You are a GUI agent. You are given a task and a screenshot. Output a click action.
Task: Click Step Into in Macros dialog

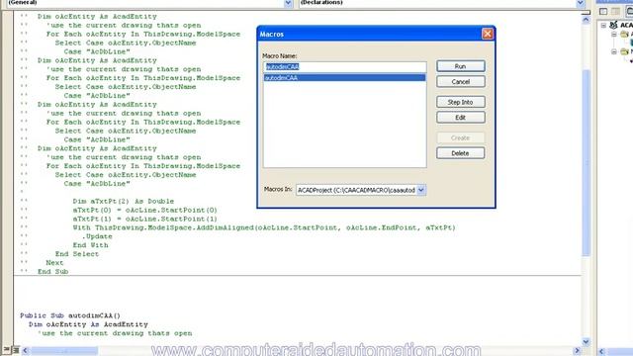click(460, 102)
